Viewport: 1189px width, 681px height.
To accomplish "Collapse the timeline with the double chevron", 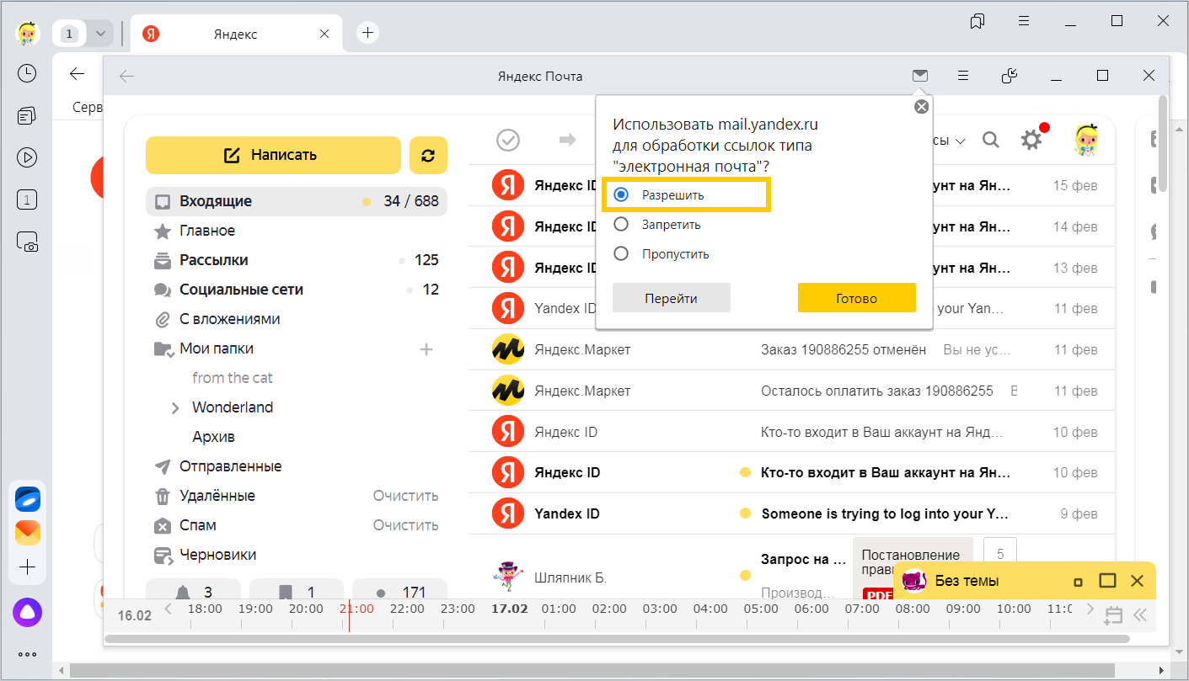I will coord(1140,615).
